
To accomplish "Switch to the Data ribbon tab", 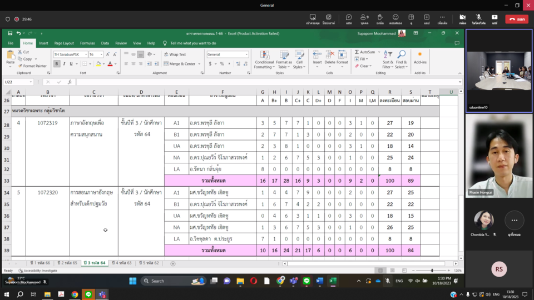I will point(105,43).
